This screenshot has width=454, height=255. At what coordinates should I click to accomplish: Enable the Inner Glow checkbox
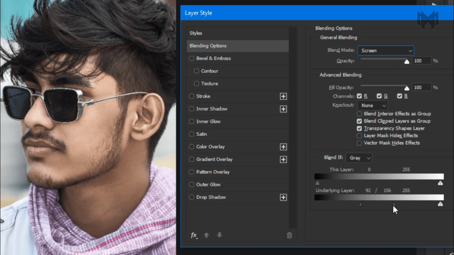[x=192, y=121]
